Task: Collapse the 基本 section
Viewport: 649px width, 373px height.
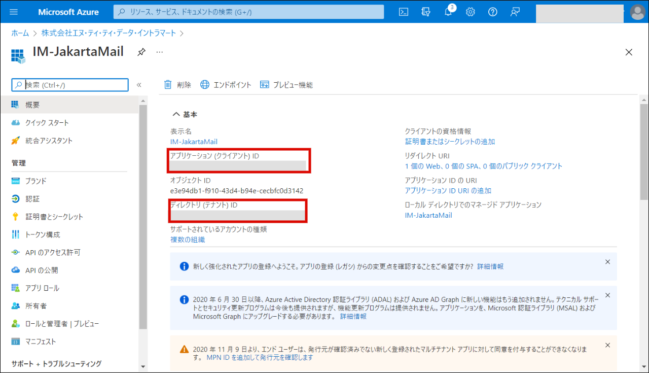Action: pos(185,114)
